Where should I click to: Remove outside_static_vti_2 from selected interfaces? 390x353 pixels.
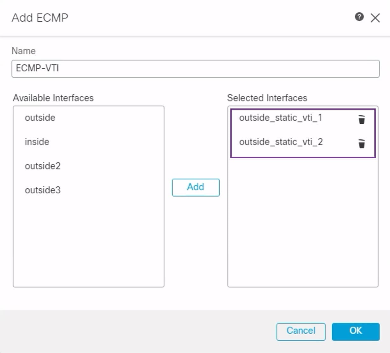coord(362,144)
